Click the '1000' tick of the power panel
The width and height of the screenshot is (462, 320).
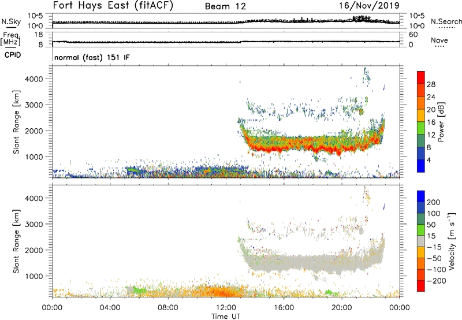tap(34, 157)
